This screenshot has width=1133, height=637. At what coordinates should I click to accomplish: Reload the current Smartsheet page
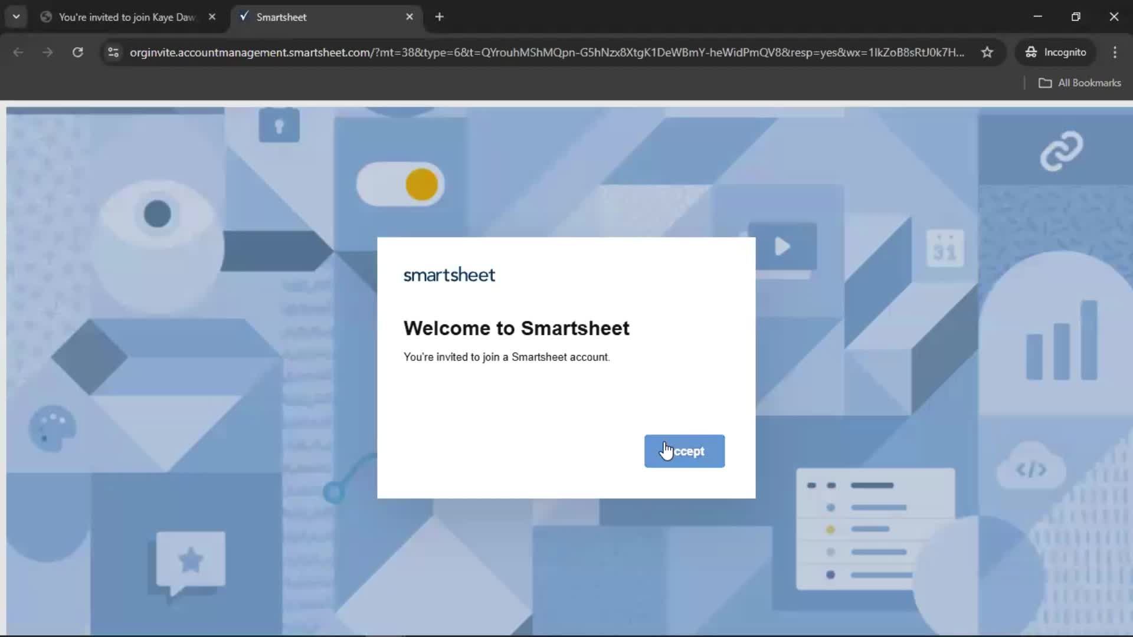(77, 52)
